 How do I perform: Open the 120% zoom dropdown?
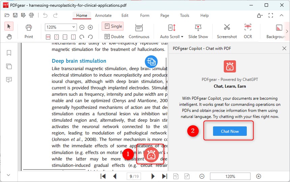click(x=74, y=27)
